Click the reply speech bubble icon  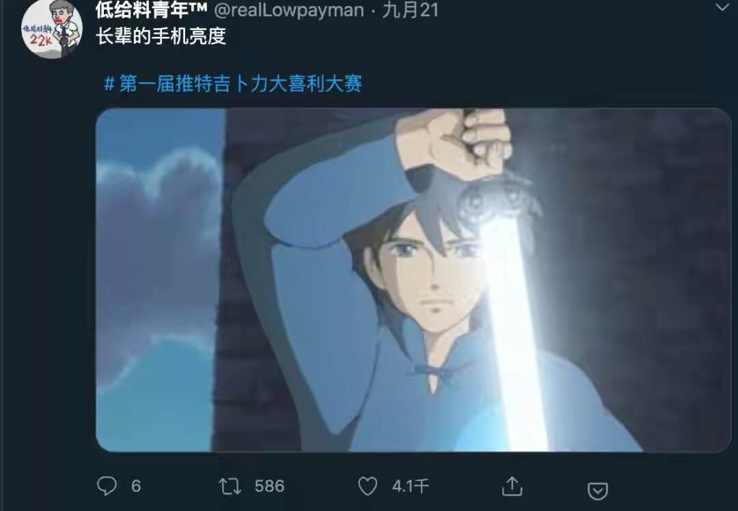[107, 486]
